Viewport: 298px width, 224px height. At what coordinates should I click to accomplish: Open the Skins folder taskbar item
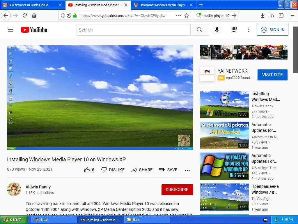click(147, 220)
